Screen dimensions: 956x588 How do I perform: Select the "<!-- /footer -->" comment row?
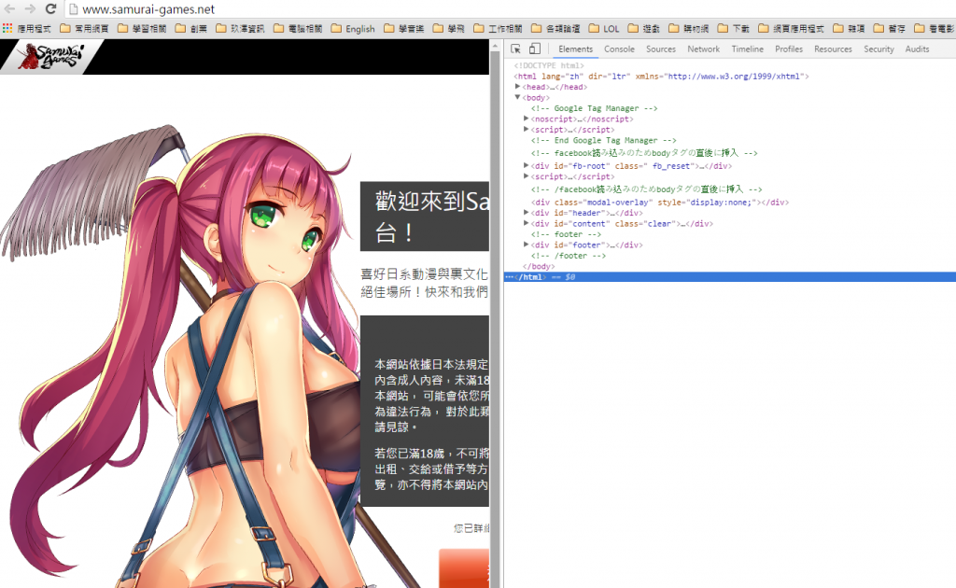(x=569, y=256)
